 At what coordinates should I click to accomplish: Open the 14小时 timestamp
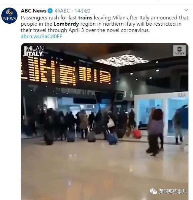tap(82, 11)
